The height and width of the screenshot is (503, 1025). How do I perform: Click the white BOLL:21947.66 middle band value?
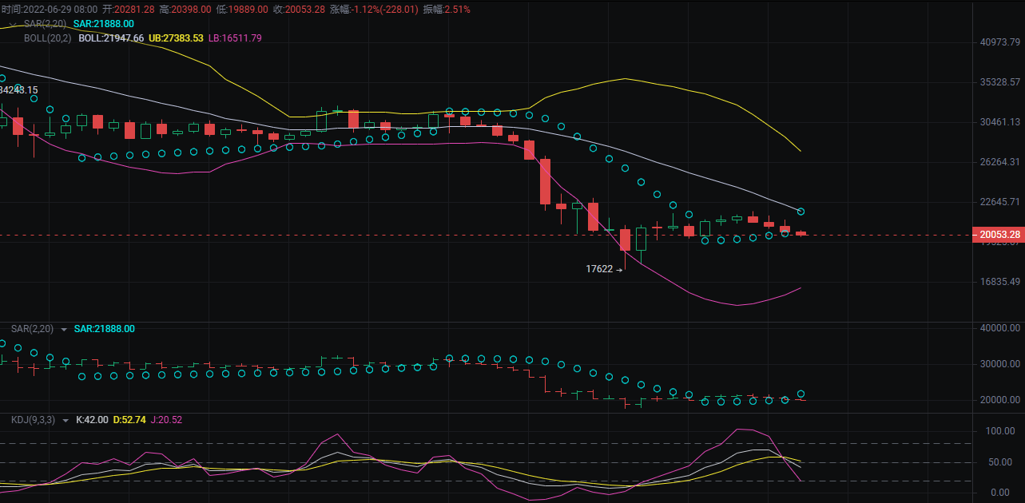(111, 38)
